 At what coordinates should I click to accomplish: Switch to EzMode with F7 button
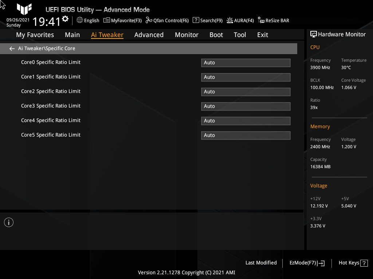pyautogui.click(x=306, y=263)
